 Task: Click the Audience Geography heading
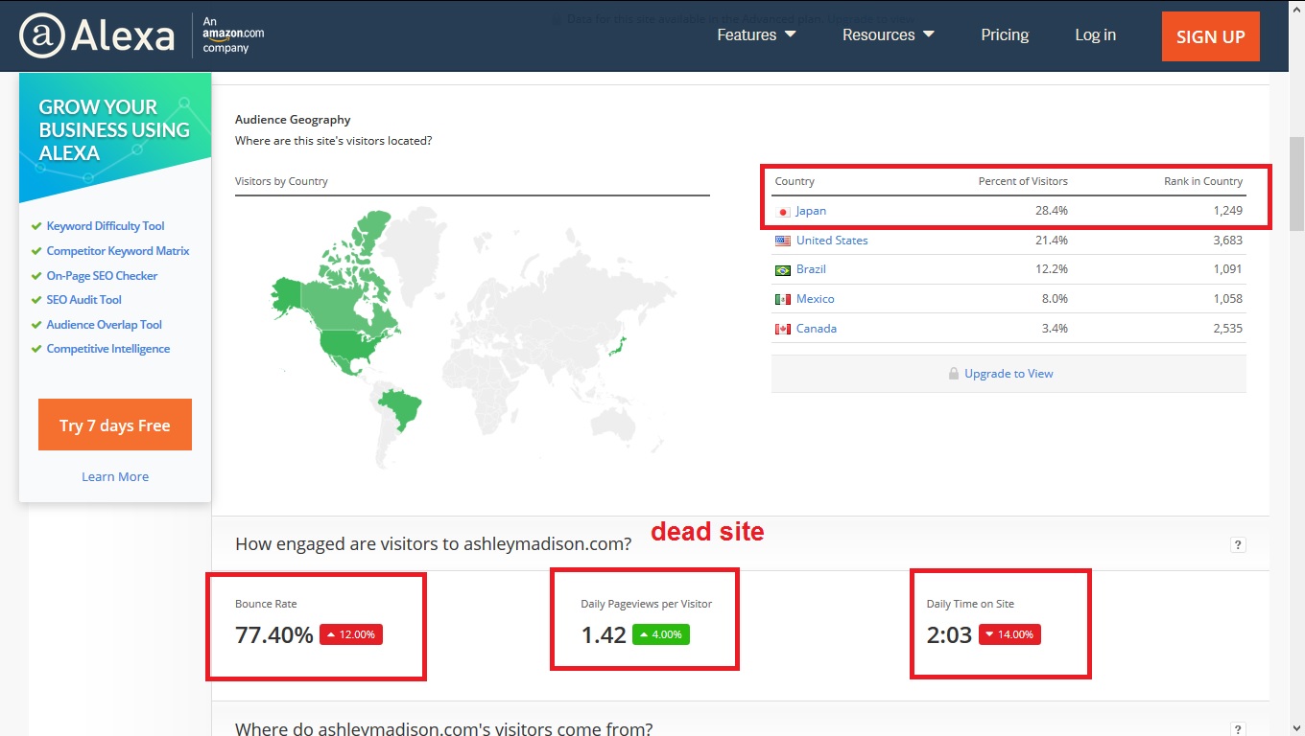[293, 120]
